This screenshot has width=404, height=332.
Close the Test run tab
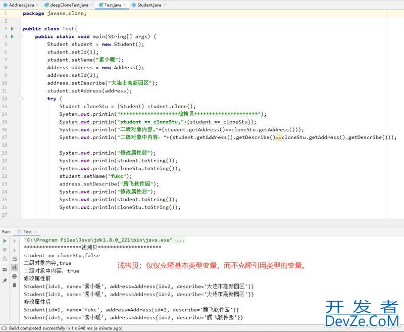pyautogui.click(x=35, y=232)
